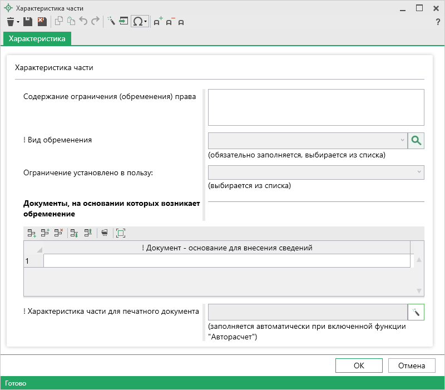Open the Вид обременения dropdown list
The height and width of the screenshot is (390, 445).
coord(402,141)
